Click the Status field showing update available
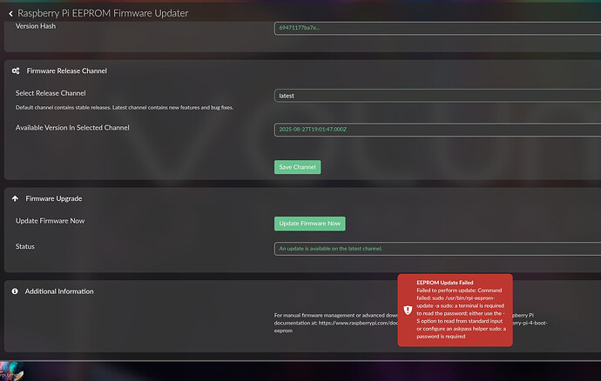Viewport: 601px width, 381px height. (436, 248)
